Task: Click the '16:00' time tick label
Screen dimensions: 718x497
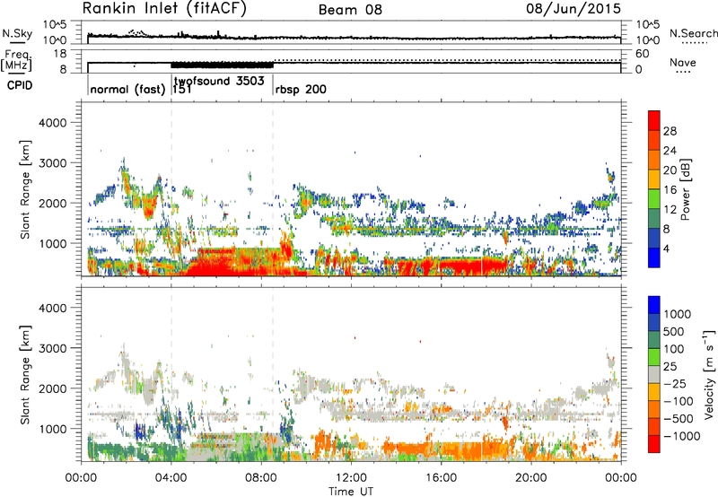Action: coord(441,478)
